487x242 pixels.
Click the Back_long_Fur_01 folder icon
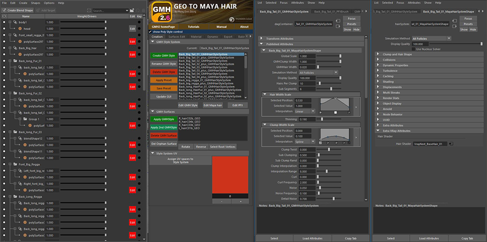(x=15, y=61)
